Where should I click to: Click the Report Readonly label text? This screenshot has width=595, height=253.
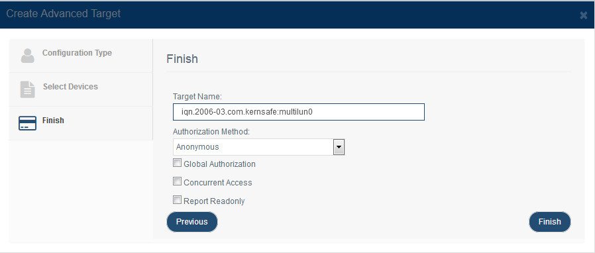[214, 201]
